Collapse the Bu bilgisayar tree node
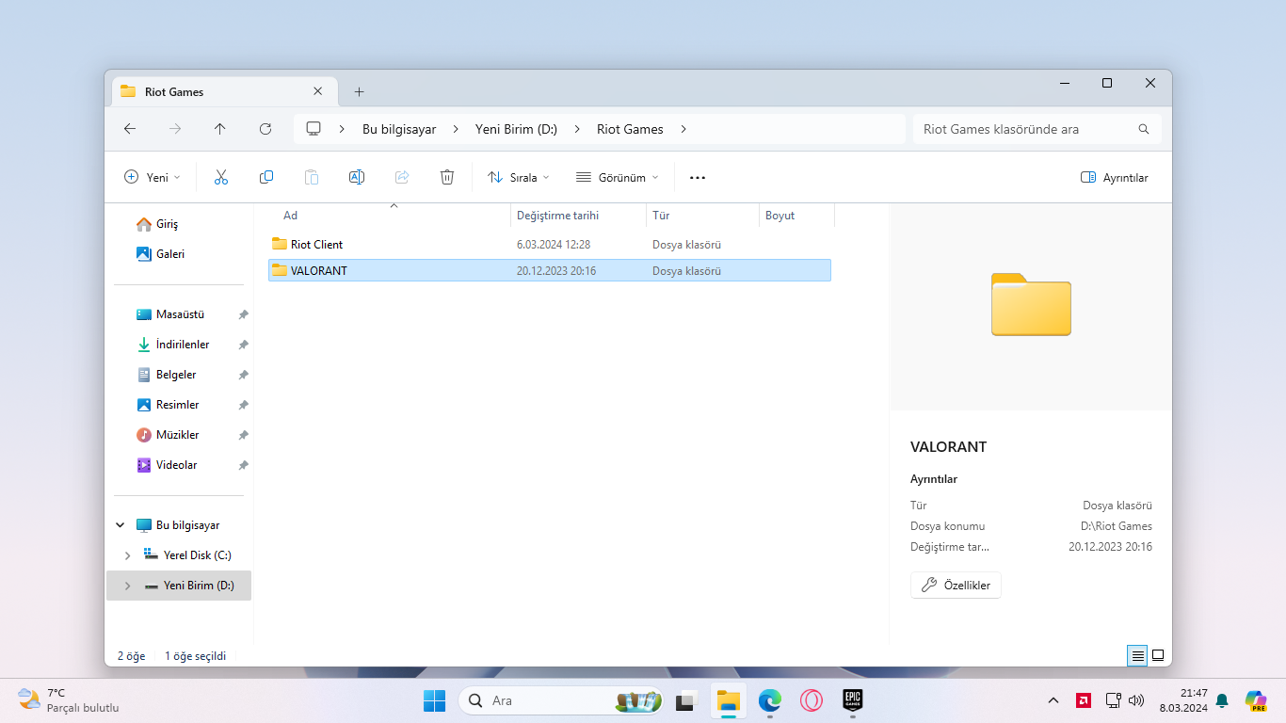Image resolution: width=1286 pixels, height=723 pixels. [121, 525]
